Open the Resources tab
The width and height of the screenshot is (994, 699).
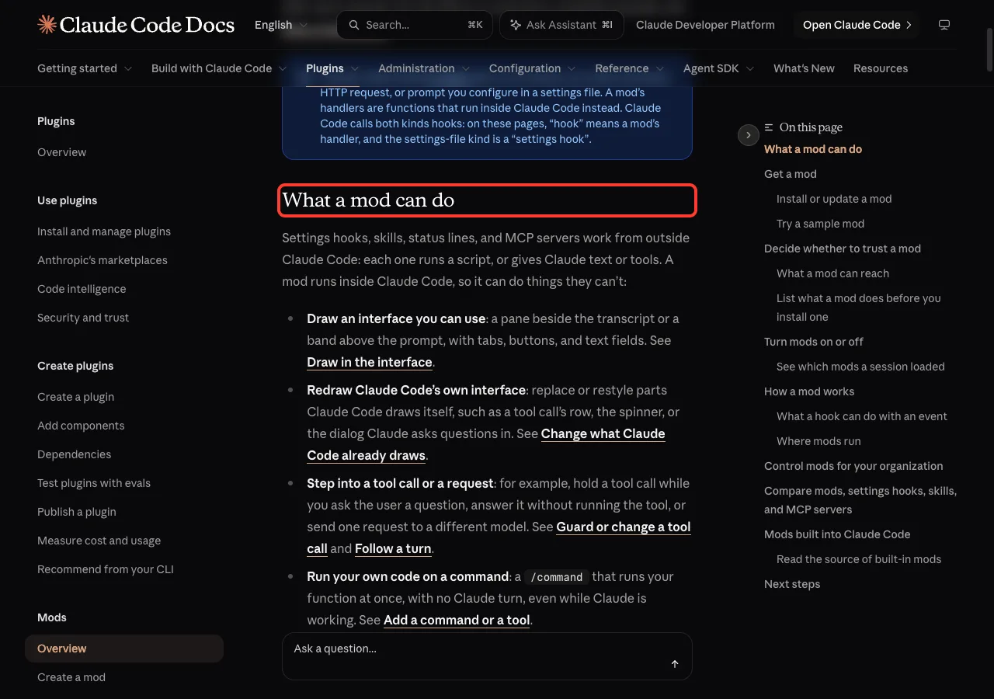pyautogui.click(x=881, y=68)
